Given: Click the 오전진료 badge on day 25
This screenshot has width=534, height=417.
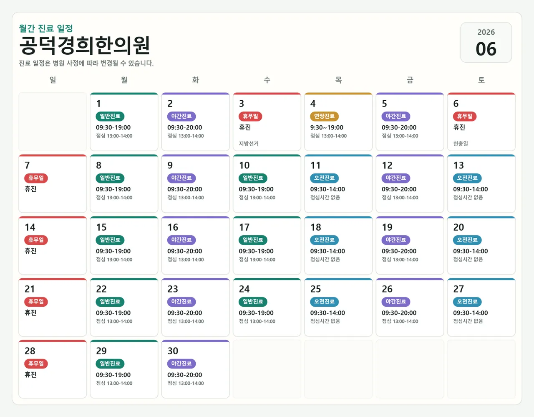Looking at the screenshot, I should pos(324,302).
